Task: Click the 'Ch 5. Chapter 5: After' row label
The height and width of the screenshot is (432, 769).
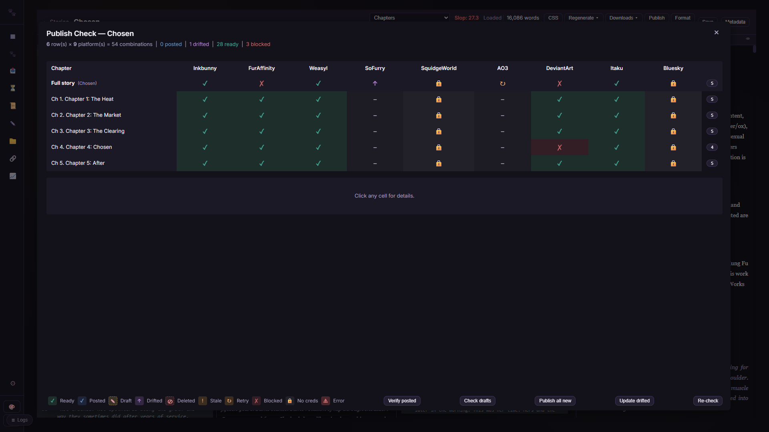Action: pos(78,163)
